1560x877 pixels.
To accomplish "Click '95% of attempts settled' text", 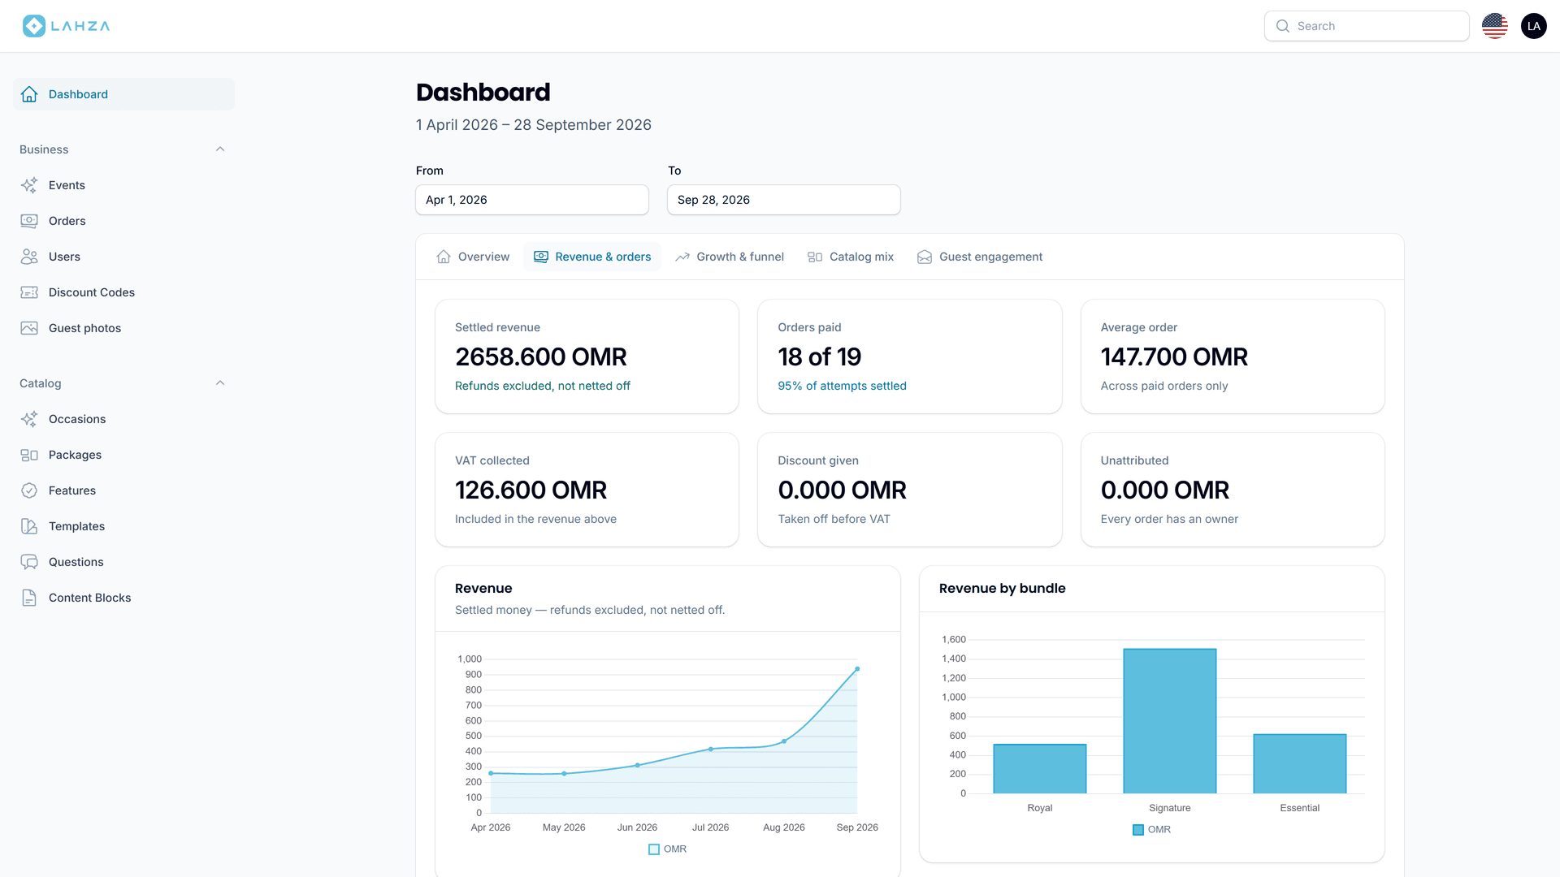I will [842, 386].
